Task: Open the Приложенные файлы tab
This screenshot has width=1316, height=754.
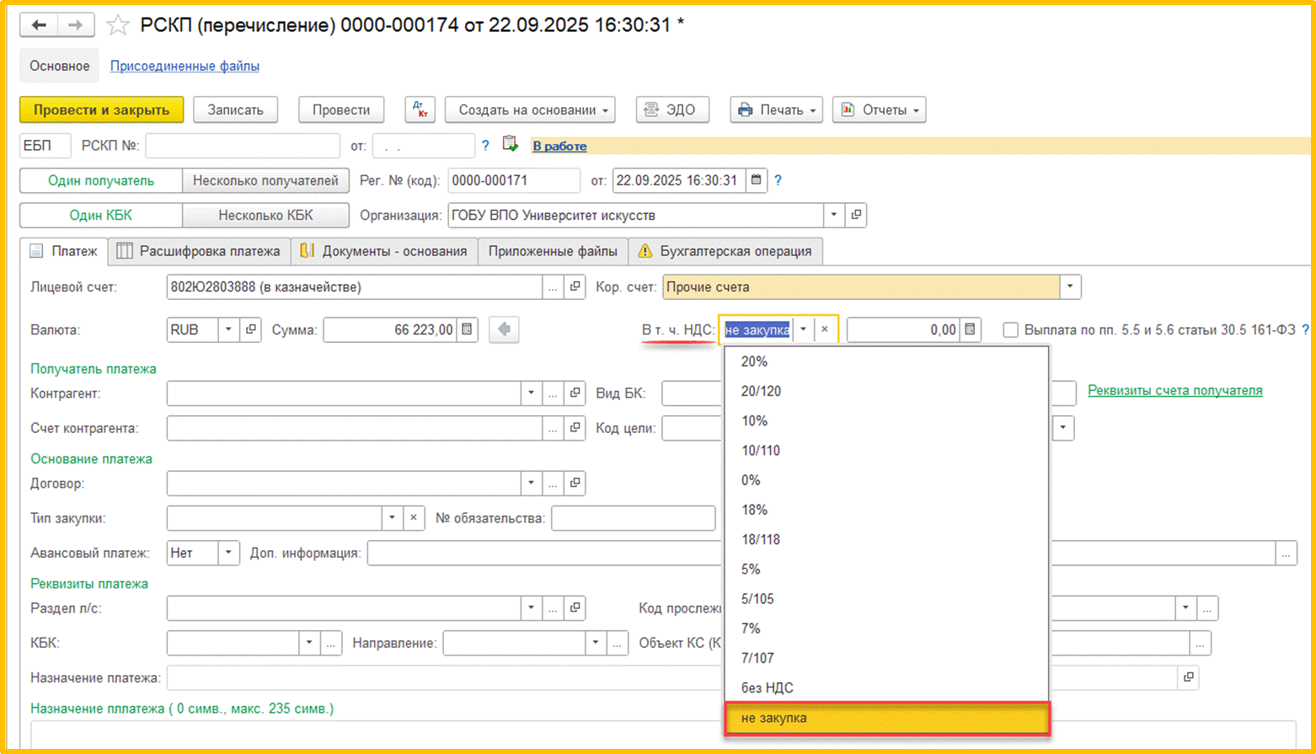Action: pos(553,251)
